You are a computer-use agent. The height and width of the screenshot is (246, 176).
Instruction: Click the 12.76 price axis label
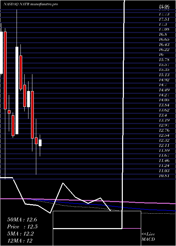[164, 130]
